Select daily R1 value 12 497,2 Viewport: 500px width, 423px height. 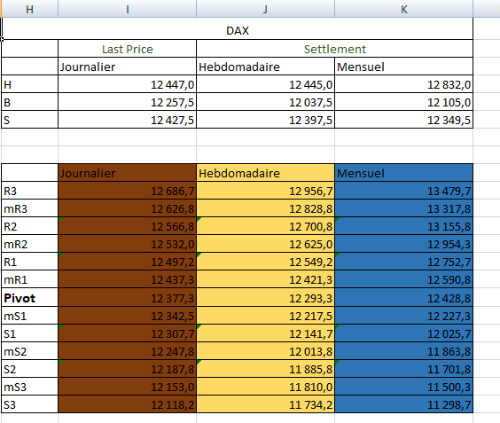[x=128, y=262]
